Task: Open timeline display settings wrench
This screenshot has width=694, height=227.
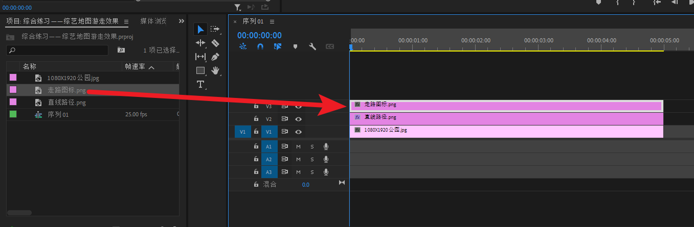Action: click(312, 46)
